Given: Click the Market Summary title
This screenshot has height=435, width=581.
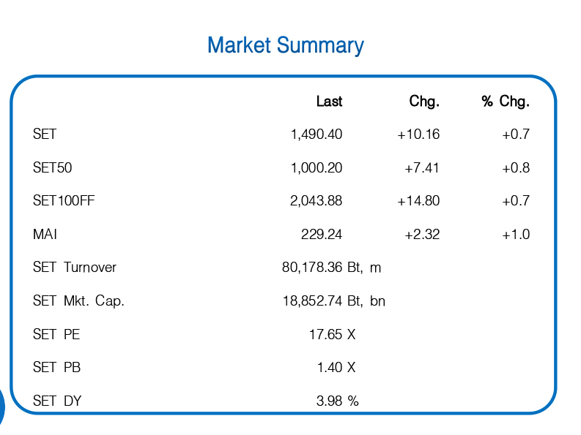Looking at the screenshot, I should (286, 45).
